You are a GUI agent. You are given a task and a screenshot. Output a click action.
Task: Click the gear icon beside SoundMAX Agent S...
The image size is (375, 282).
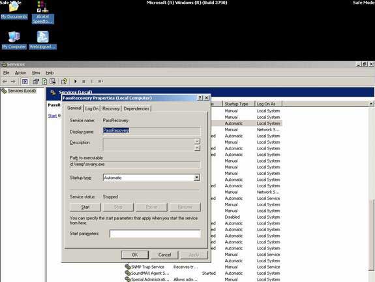(x=127, y=273)
